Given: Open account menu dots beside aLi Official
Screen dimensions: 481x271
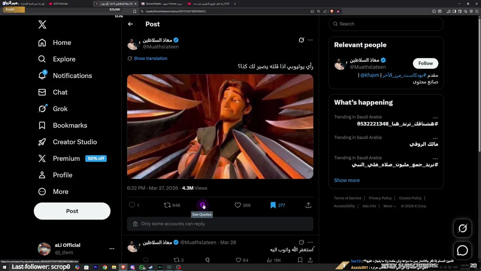Looking at the screenshot, I should (x=112, y=249).
